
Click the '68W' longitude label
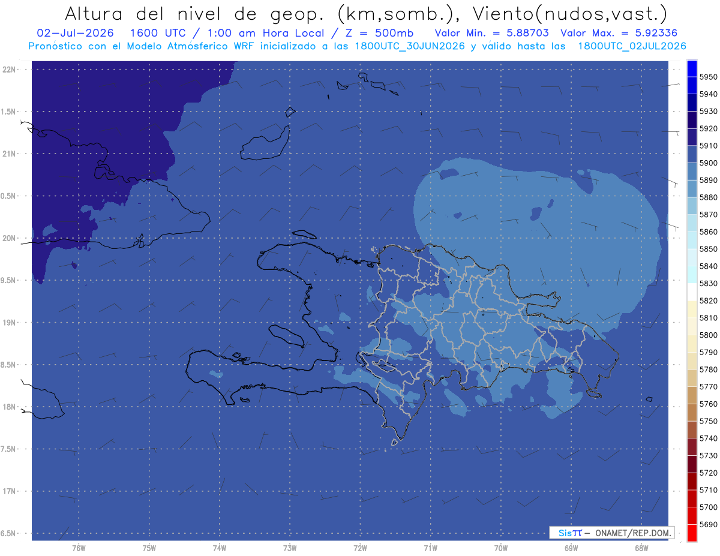coord(641,547)
